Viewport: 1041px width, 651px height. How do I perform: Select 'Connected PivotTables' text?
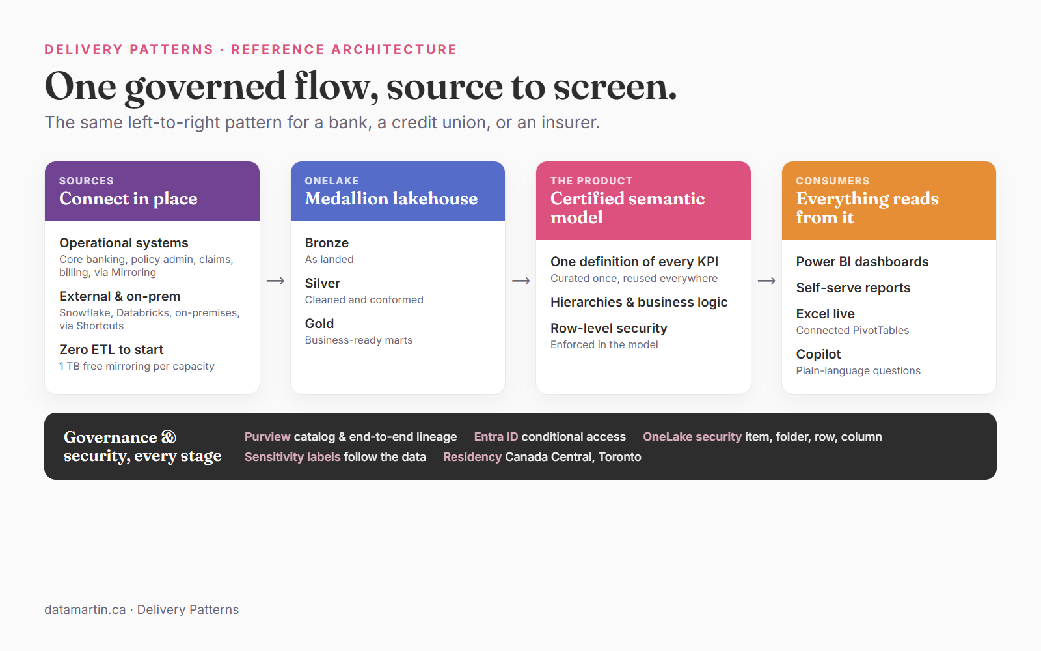click(x=852, y=331)
